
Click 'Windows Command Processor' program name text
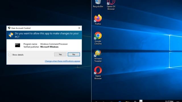click(x=54, y=44)
